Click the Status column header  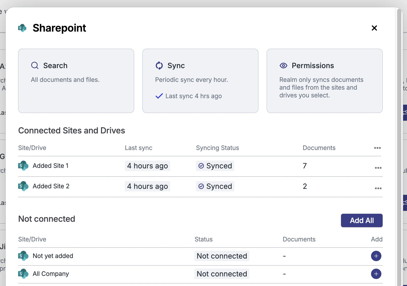coord(203,239)
